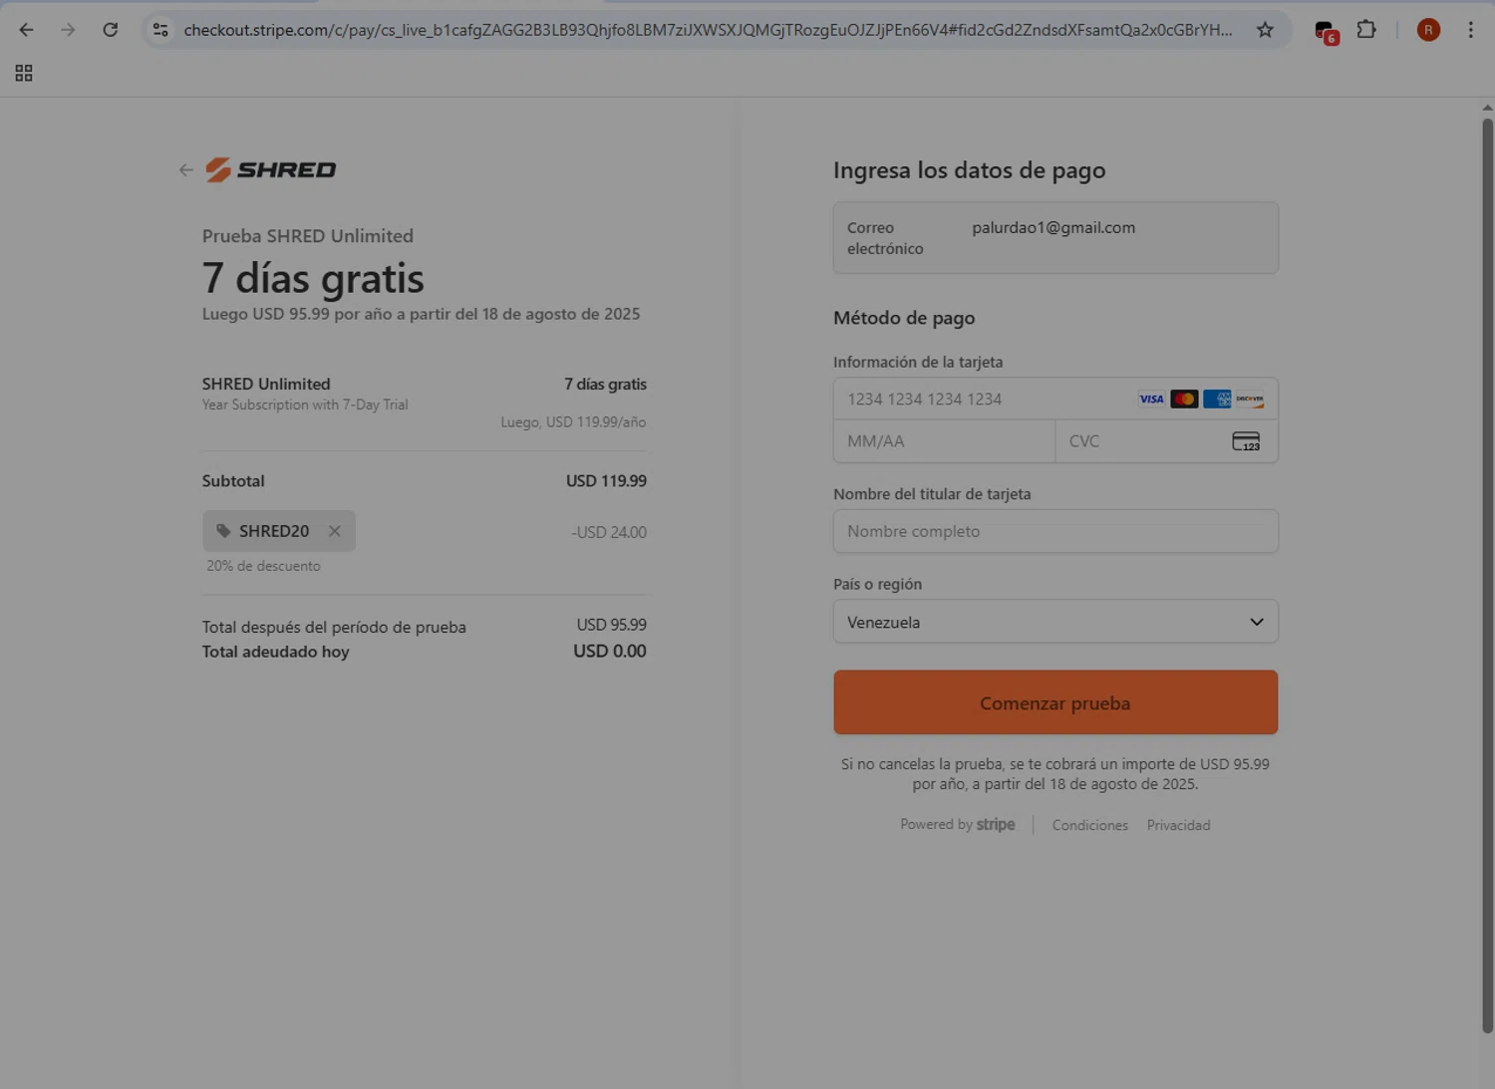Click 'Year Subscription with 7-Day Trial' text

click(305, 405)
